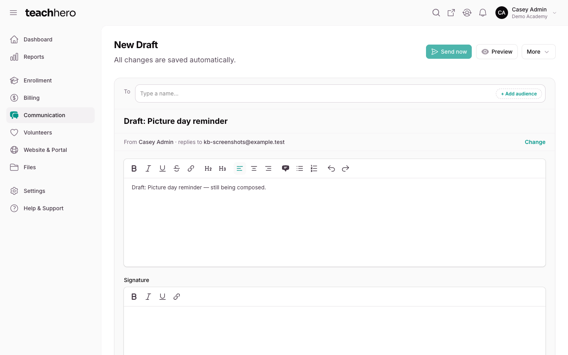
Task: Open the support headset icon in header
Action: (x=467, y=13)
